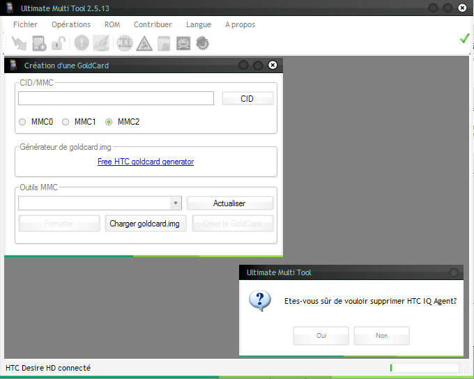Open the Contribuer menu

(153, 24)
